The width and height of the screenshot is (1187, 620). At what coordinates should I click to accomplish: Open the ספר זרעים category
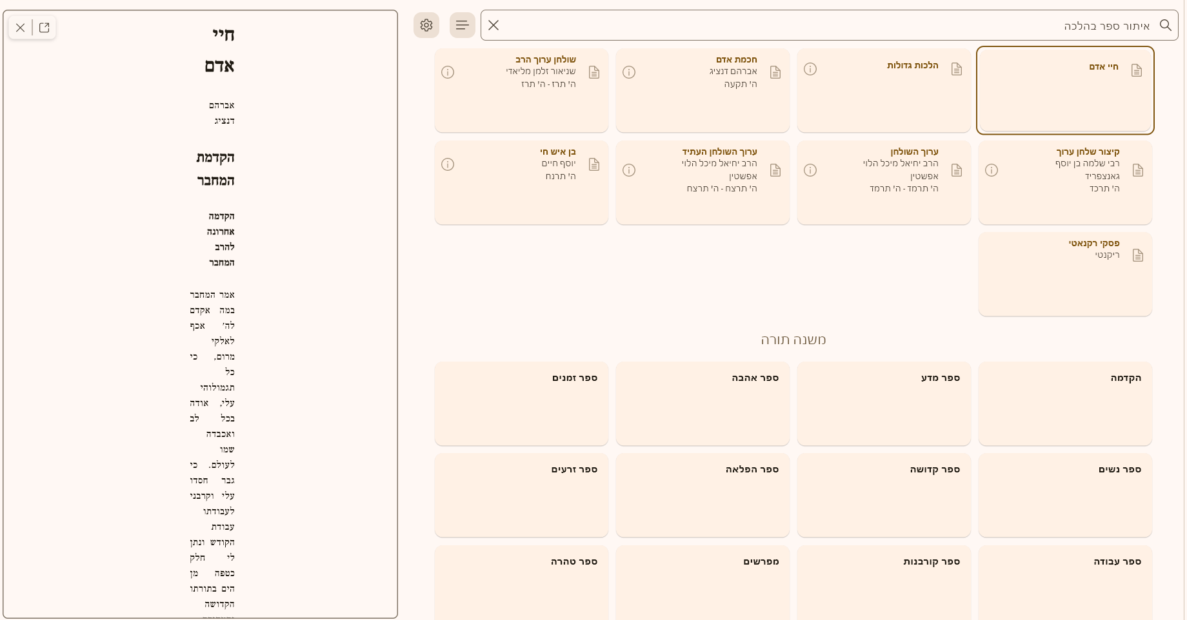pyautogui.click(x=521, y=495)
